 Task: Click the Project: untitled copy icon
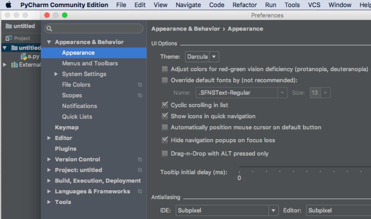140,170
